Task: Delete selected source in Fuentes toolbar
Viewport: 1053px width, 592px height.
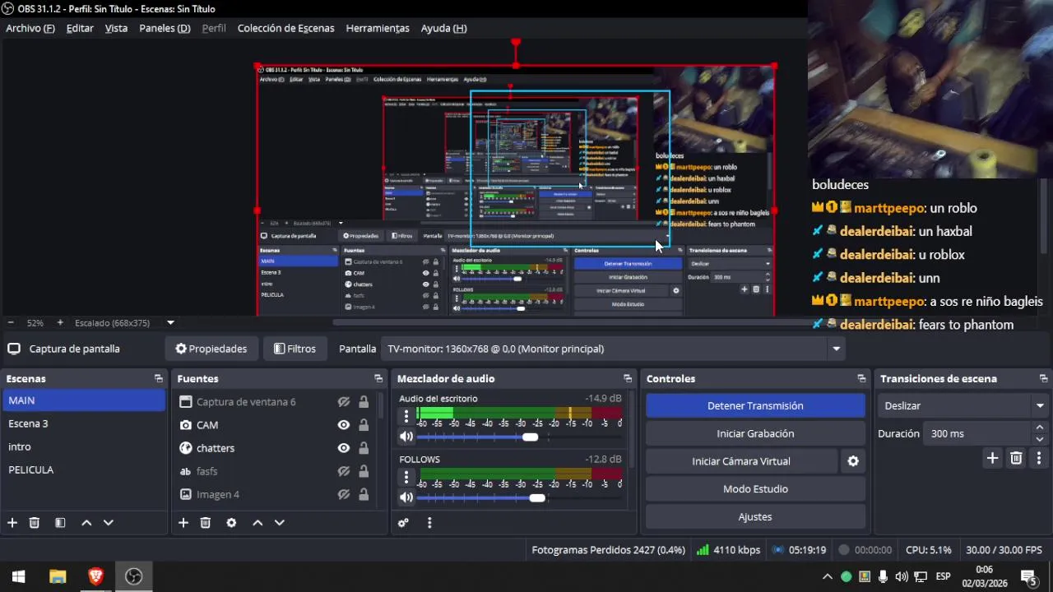Action: 206,523
